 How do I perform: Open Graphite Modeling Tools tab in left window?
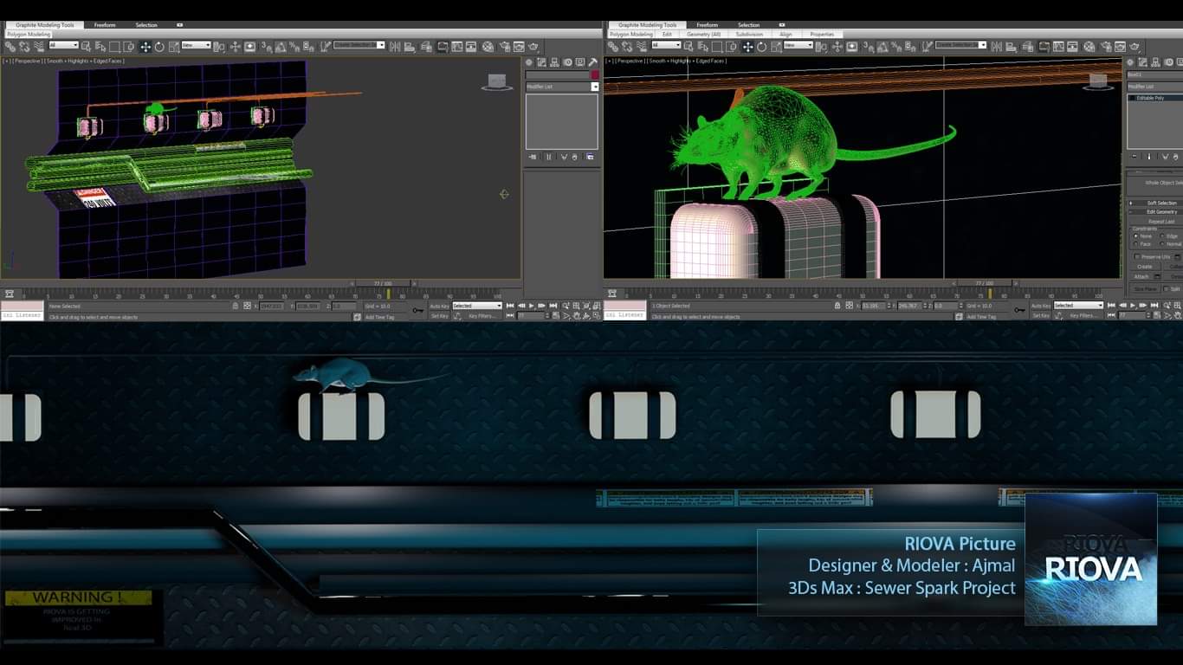(x=44, y=25)
